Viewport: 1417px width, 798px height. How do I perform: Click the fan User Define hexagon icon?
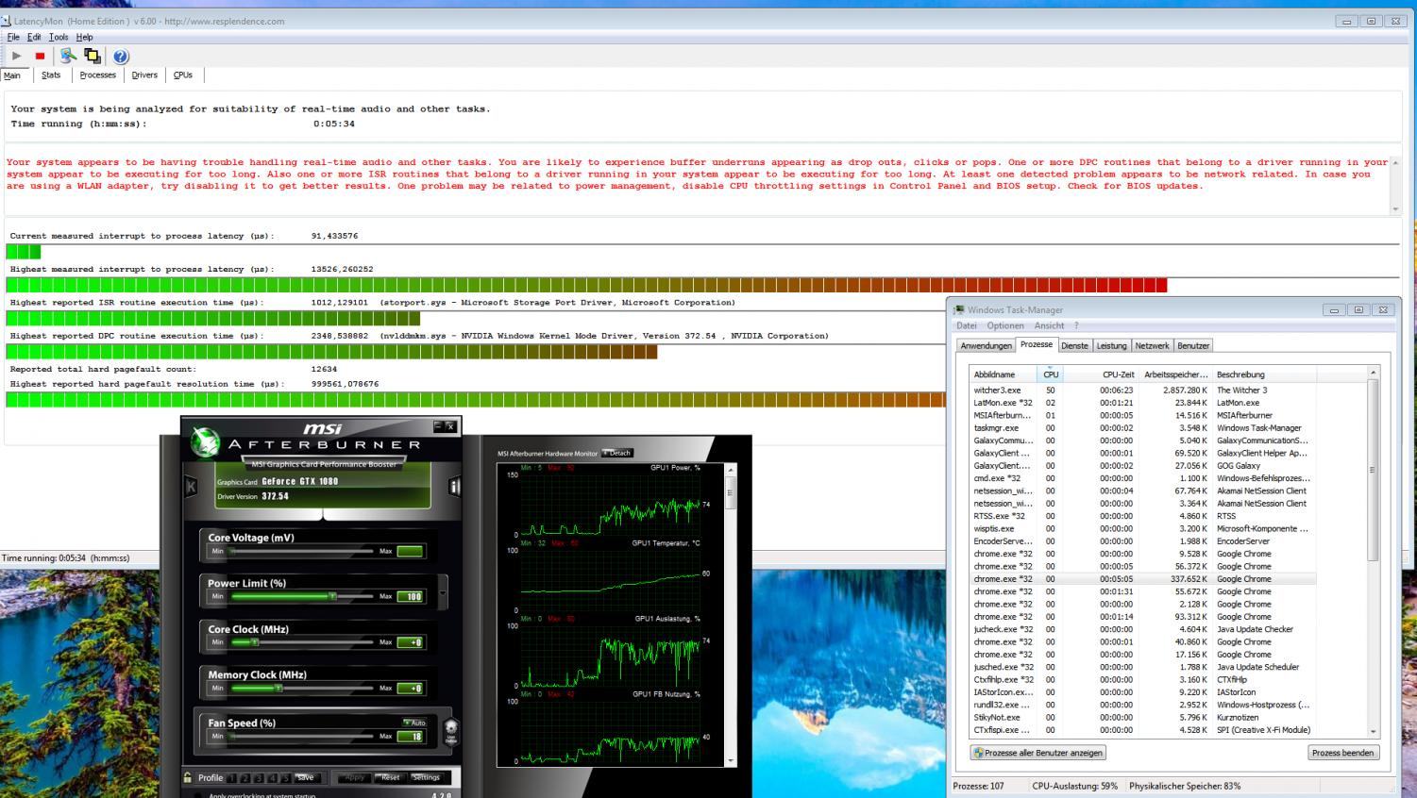[451, 731]
